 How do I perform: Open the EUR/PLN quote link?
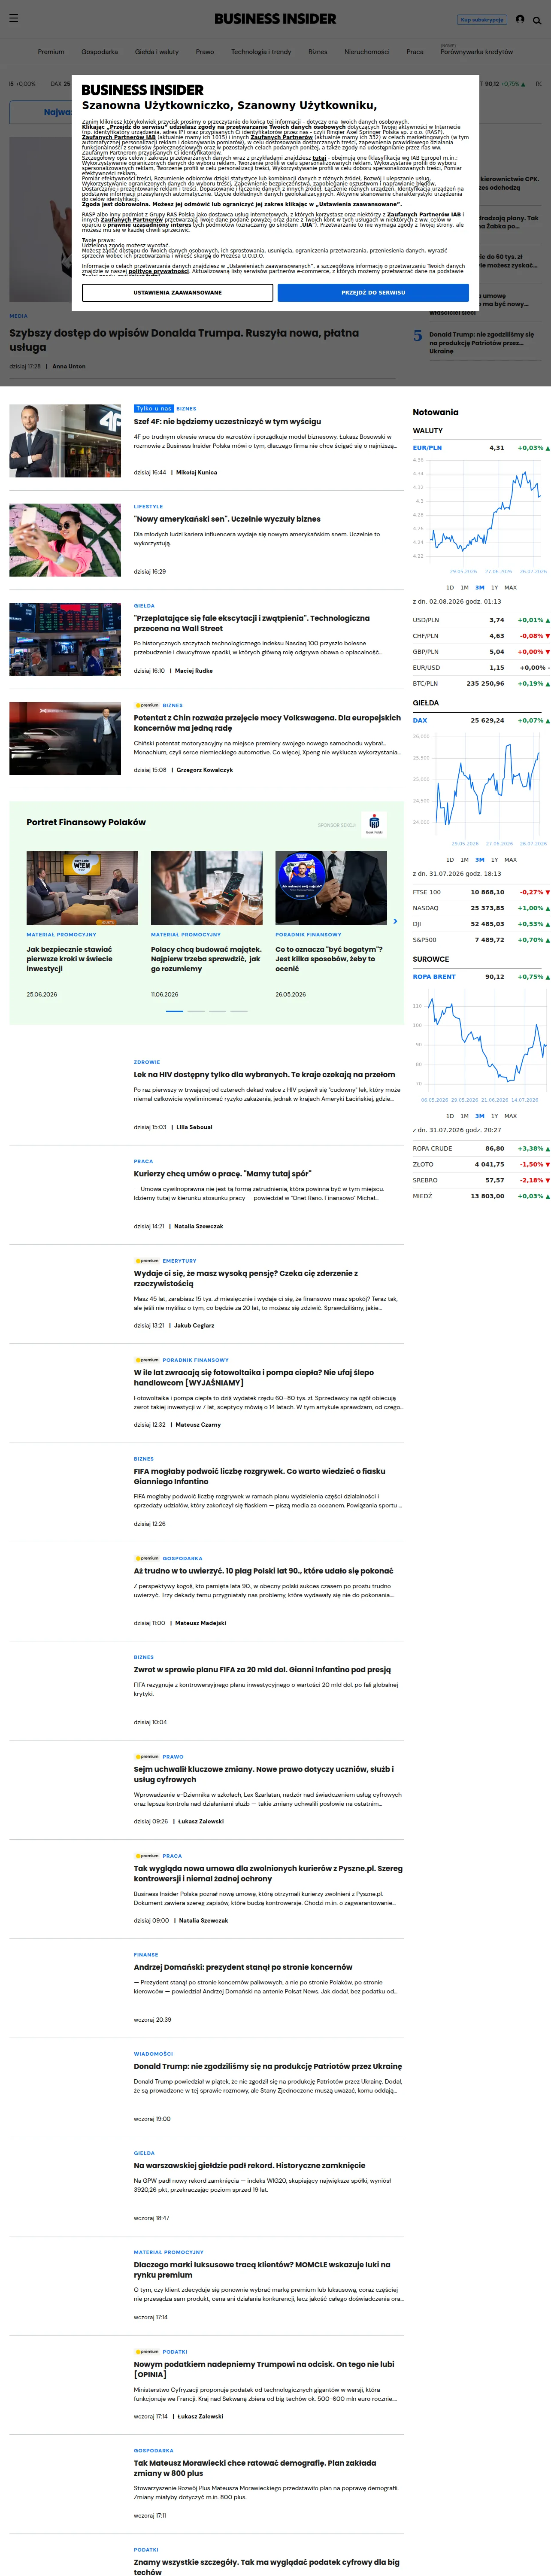click(x=427, y=448)
